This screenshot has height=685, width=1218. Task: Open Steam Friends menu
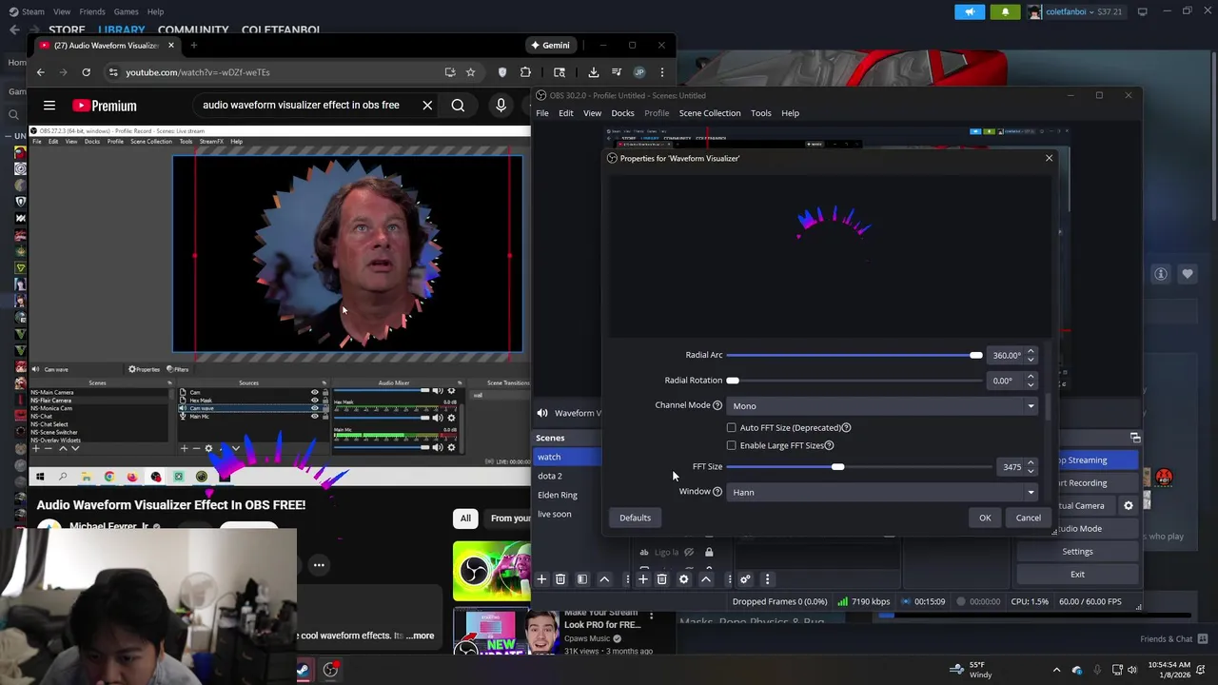92,11
